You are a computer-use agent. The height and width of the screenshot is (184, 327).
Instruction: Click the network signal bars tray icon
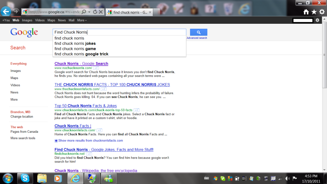pos(280,178)
